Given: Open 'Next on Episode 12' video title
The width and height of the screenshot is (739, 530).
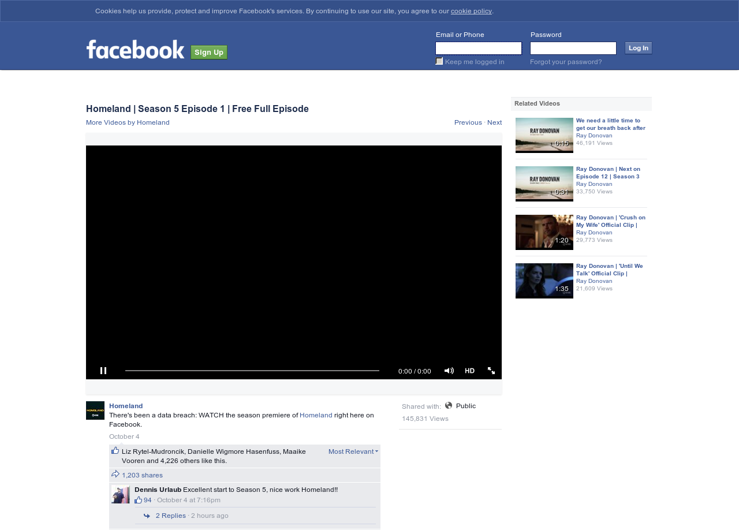Looking at the screenshot, I should pos(608,173).
